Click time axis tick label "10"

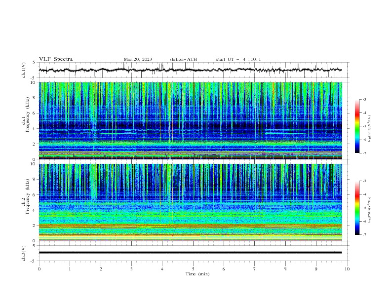click(347, 269)
